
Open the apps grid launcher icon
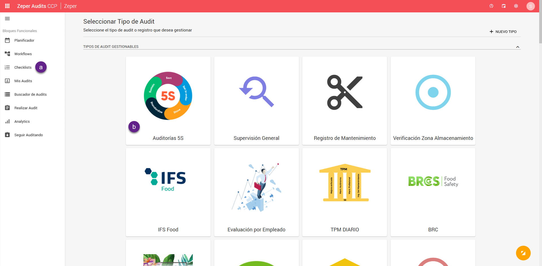[7, 6]
